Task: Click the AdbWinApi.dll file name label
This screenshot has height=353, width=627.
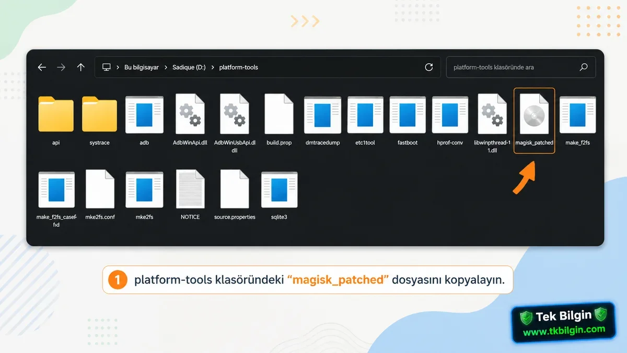Action: coord(190,143)
